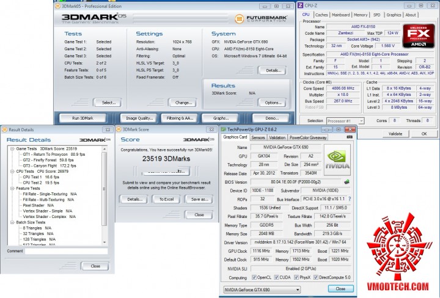The width and height of the screenshot is (440, 298).
Task: Open the NVIDIA GeForce GTX 690 dropdown
Action: tap(262, 289)
